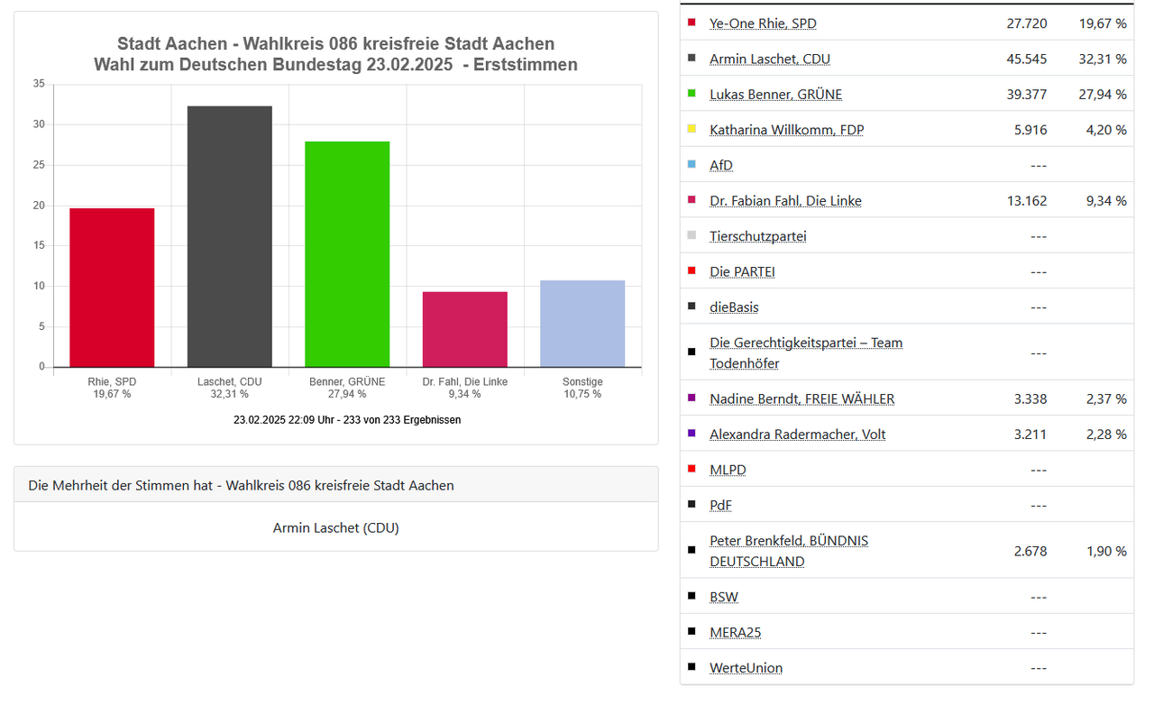Click the green GRÜNE bar in chart

pos(347,254)
